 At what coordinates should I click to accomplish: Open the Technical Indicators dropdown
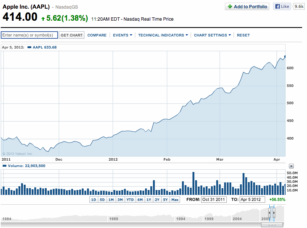point(163,35)
